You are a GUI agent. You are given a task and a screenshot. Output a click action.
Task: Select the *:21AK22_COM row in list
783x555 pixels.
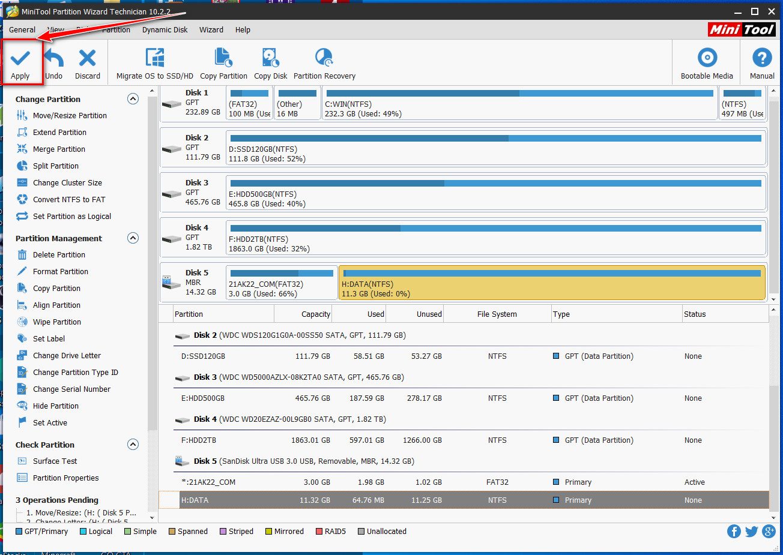click(471, 482)
